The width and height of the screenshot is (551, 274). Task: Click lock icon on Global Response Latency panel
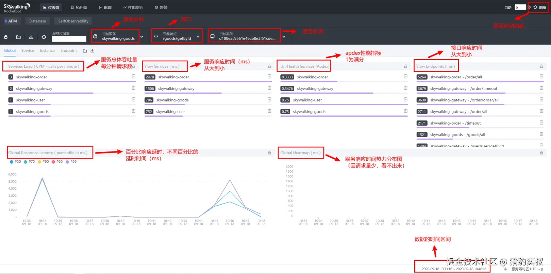[x=269, y=153]
